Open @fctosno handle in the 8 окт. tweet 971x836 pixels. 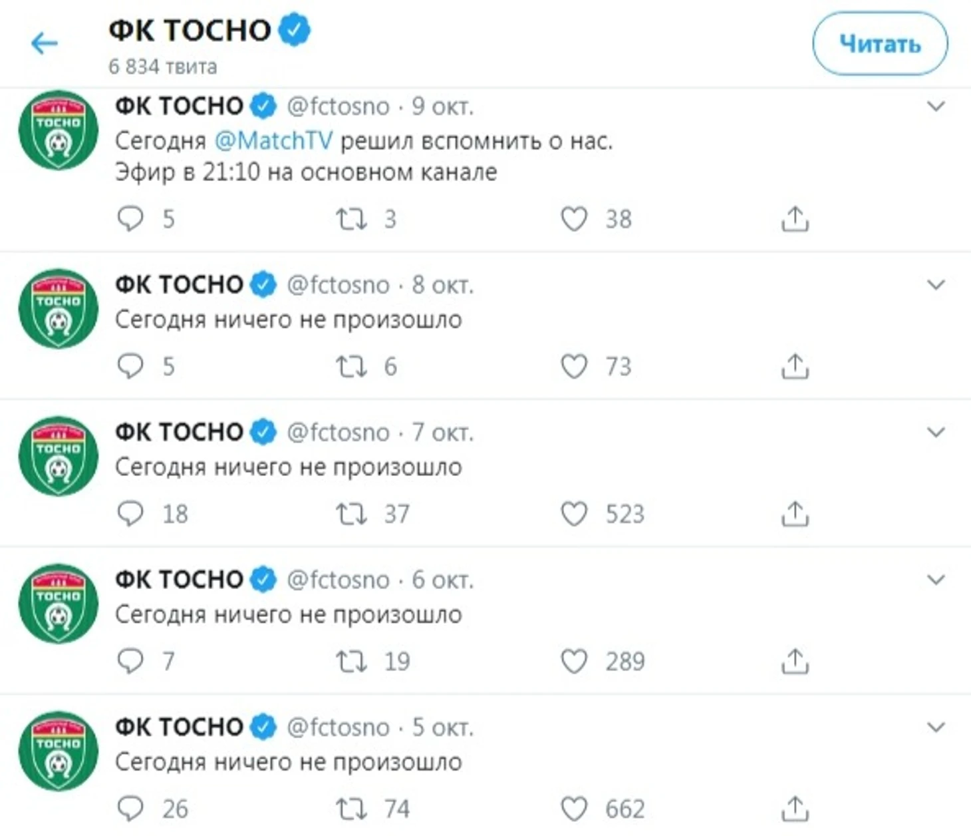point(338,285)
